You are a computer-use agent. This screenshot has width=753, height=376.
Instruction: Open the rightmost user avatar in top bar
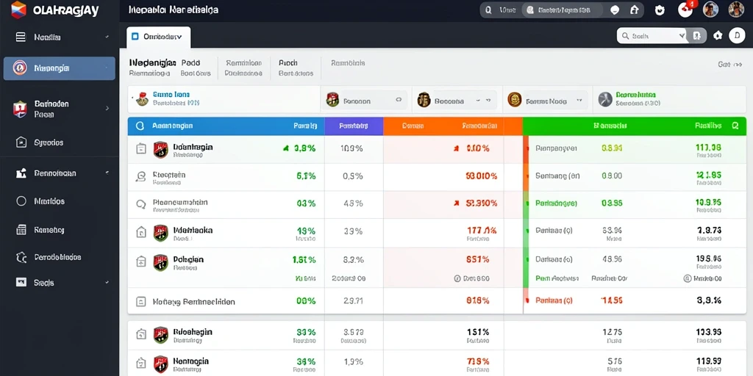tap(736, 10)
